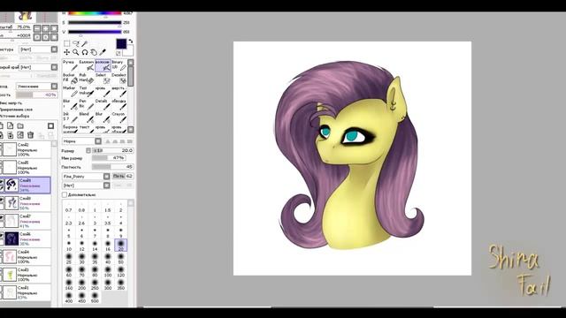566x318 pixels.
Task: Select the eyedropper color picker tool
Action: [103, 52]
